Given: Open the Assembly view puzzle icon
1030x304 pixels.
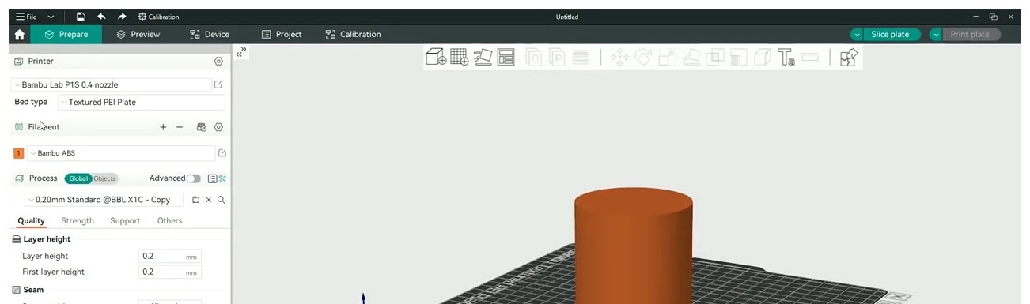Looking at the screenshot, I should click(848, 57).
